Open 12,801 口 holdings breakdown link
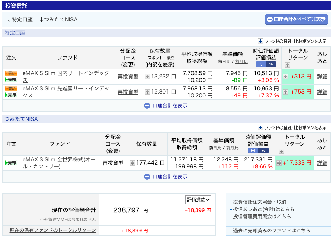Screen dimensions: 333x238 tap(163, 92)
